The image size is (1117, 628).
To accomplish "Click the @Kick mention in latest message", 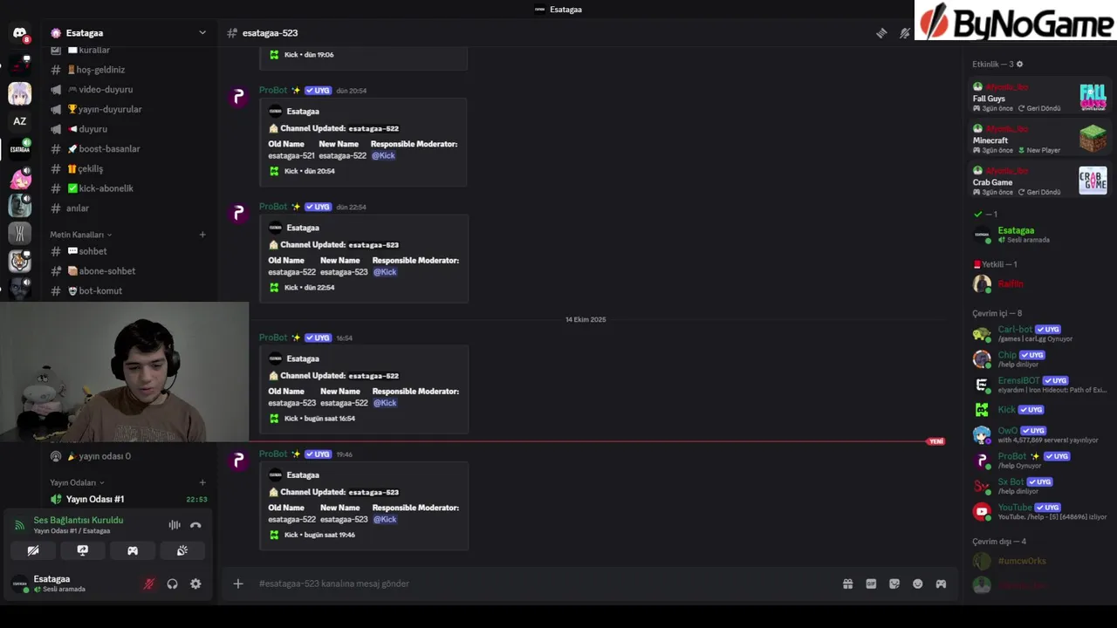I will [385, 519].
